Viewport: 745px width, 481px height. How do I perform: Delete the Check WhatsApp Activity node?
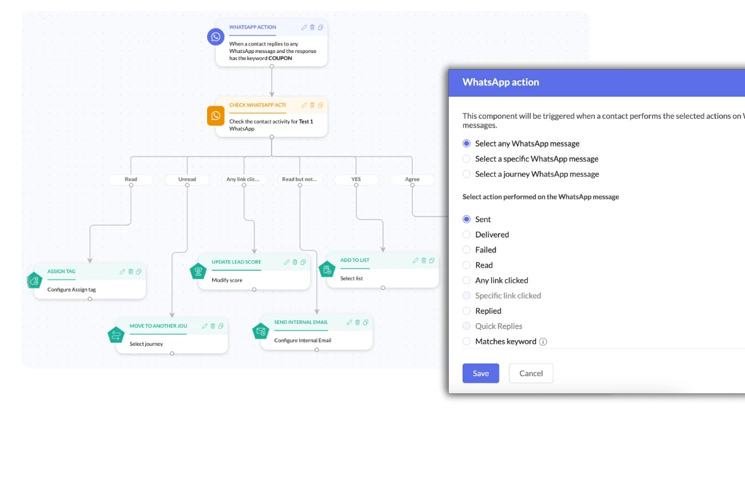tap(313, 105)
